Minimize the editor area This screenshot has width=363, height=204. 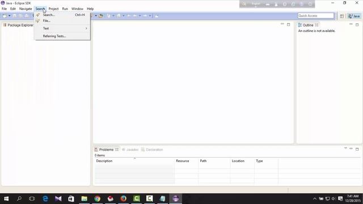[x=282, y=24]
